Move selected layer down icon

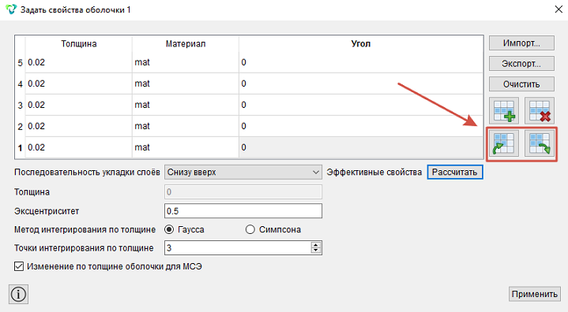(540, 143)
